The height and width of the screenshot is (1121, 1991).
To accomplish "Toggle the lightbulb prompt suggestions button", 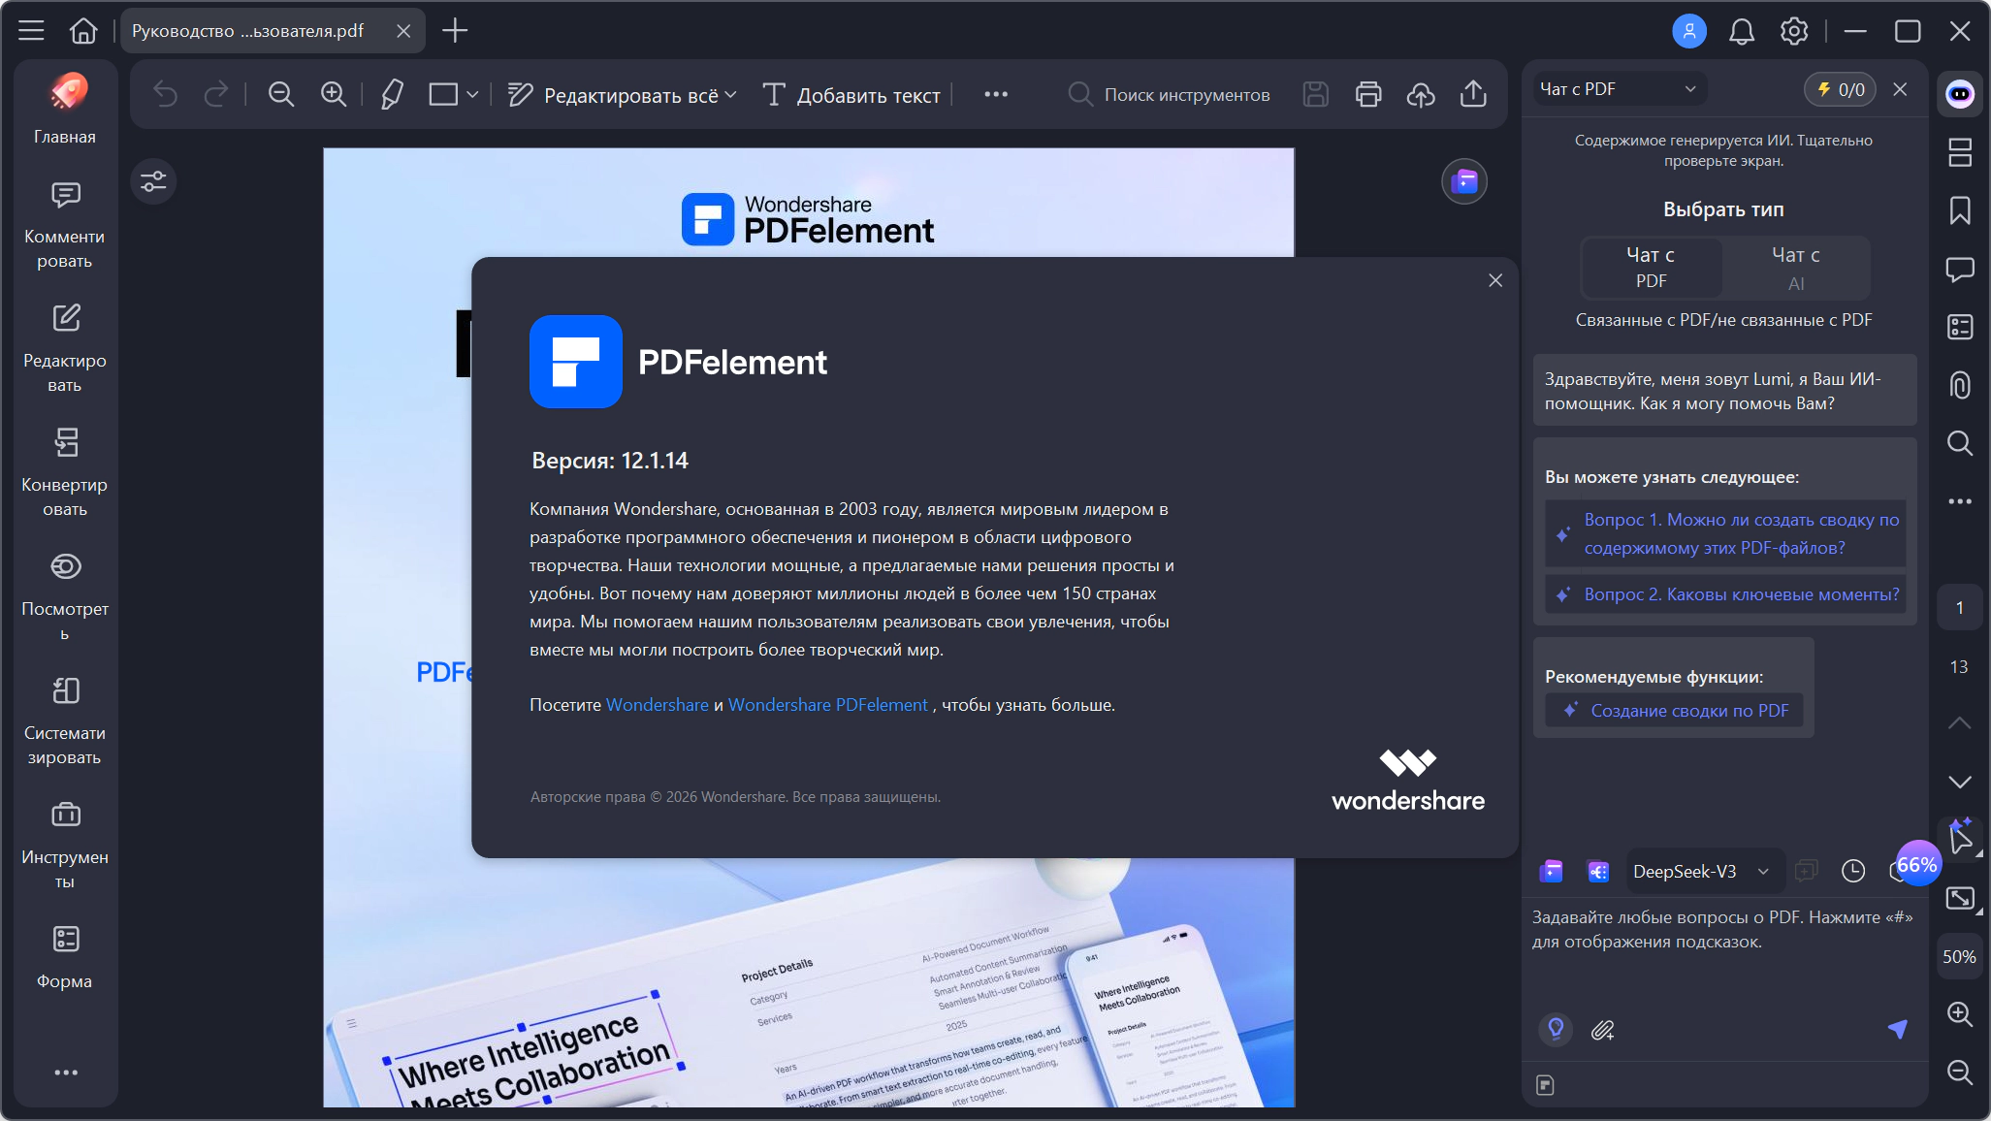I will 1556,1029.
